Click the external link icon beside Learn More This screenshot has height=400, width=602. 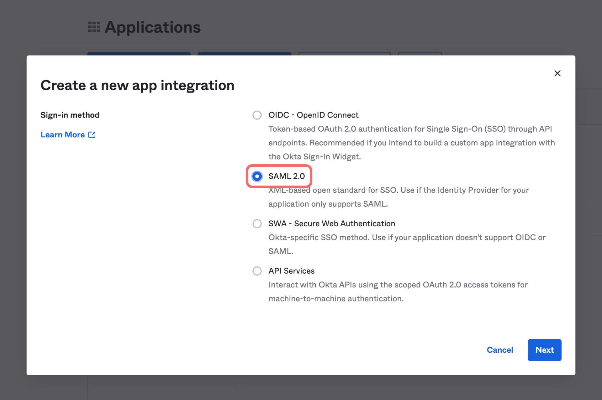coord(92,134)
